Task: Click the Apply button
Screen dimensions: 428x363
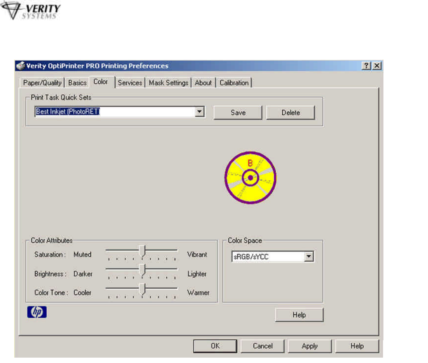Action: click(310, 346)
